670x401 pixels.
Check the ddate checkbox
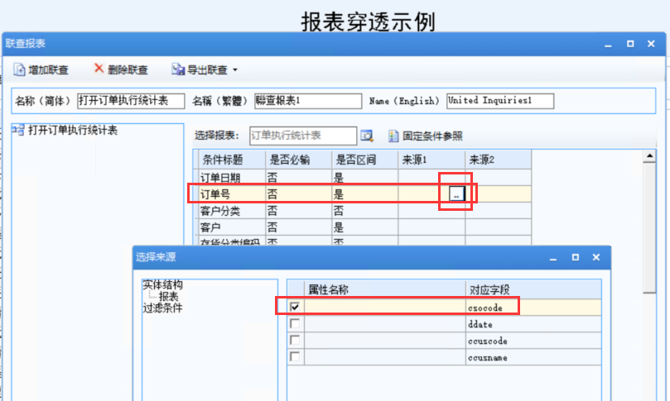pyautogui.click(x=295, y=323)
